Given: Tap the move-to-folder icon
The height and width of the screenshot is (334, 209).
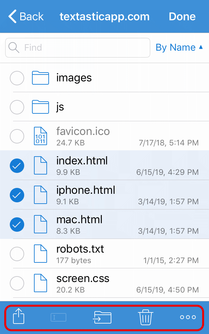Looking at the screenshot, I should click(x=102, y=317).
